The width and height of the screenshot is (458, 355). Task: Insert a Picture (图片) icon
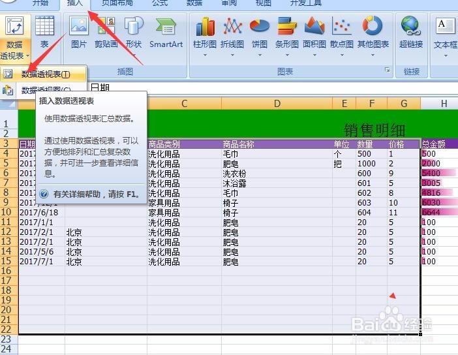78,26
